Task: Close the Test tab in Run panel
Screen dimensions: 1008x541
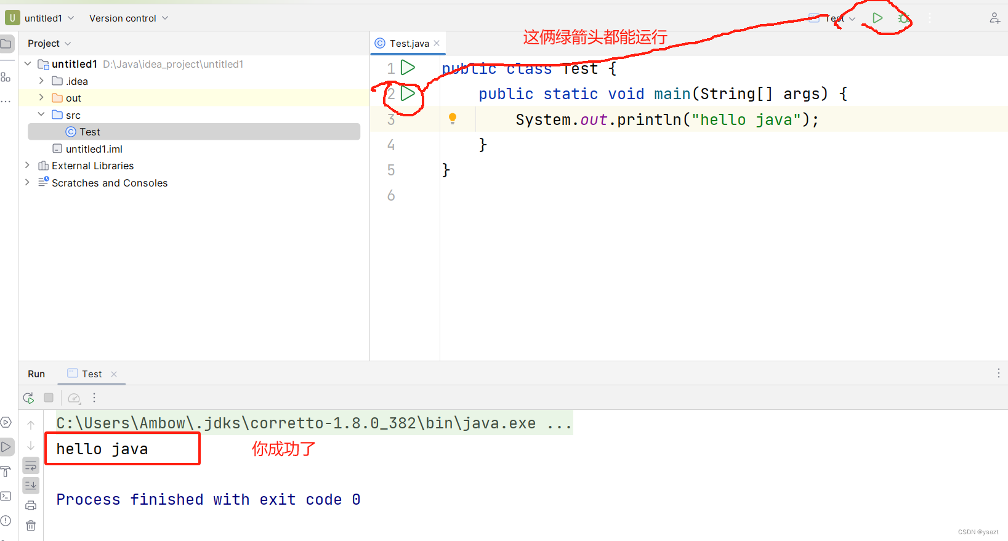Action: (x=114, y=374)
